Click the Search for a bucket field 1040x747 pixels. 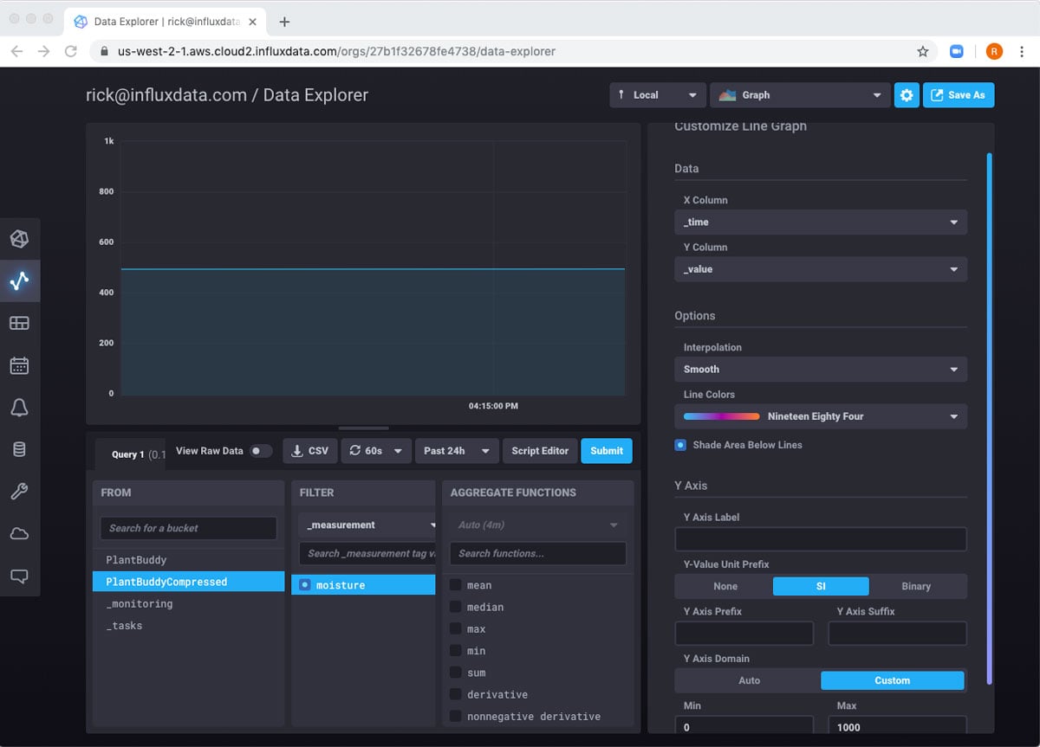188,528
